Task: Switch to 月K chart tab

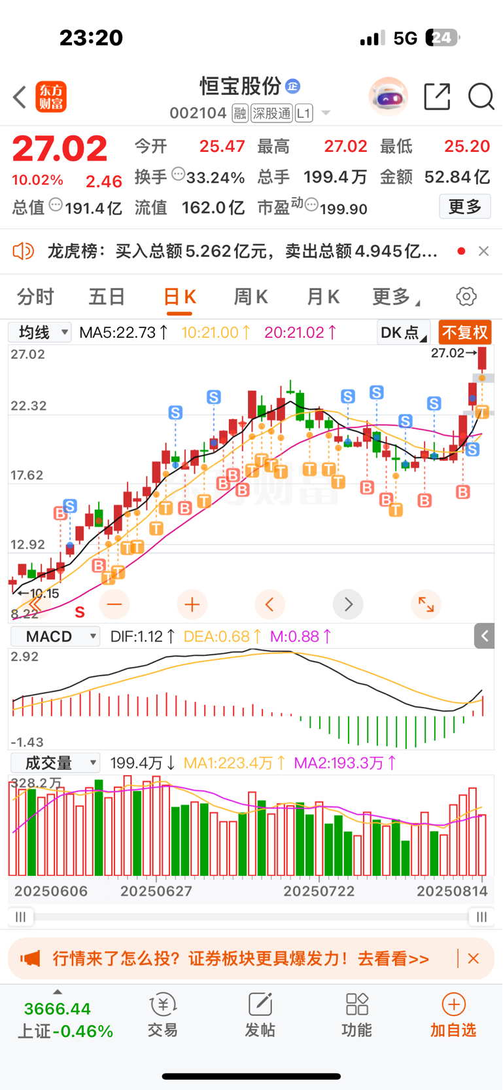Action: (323, 297)
